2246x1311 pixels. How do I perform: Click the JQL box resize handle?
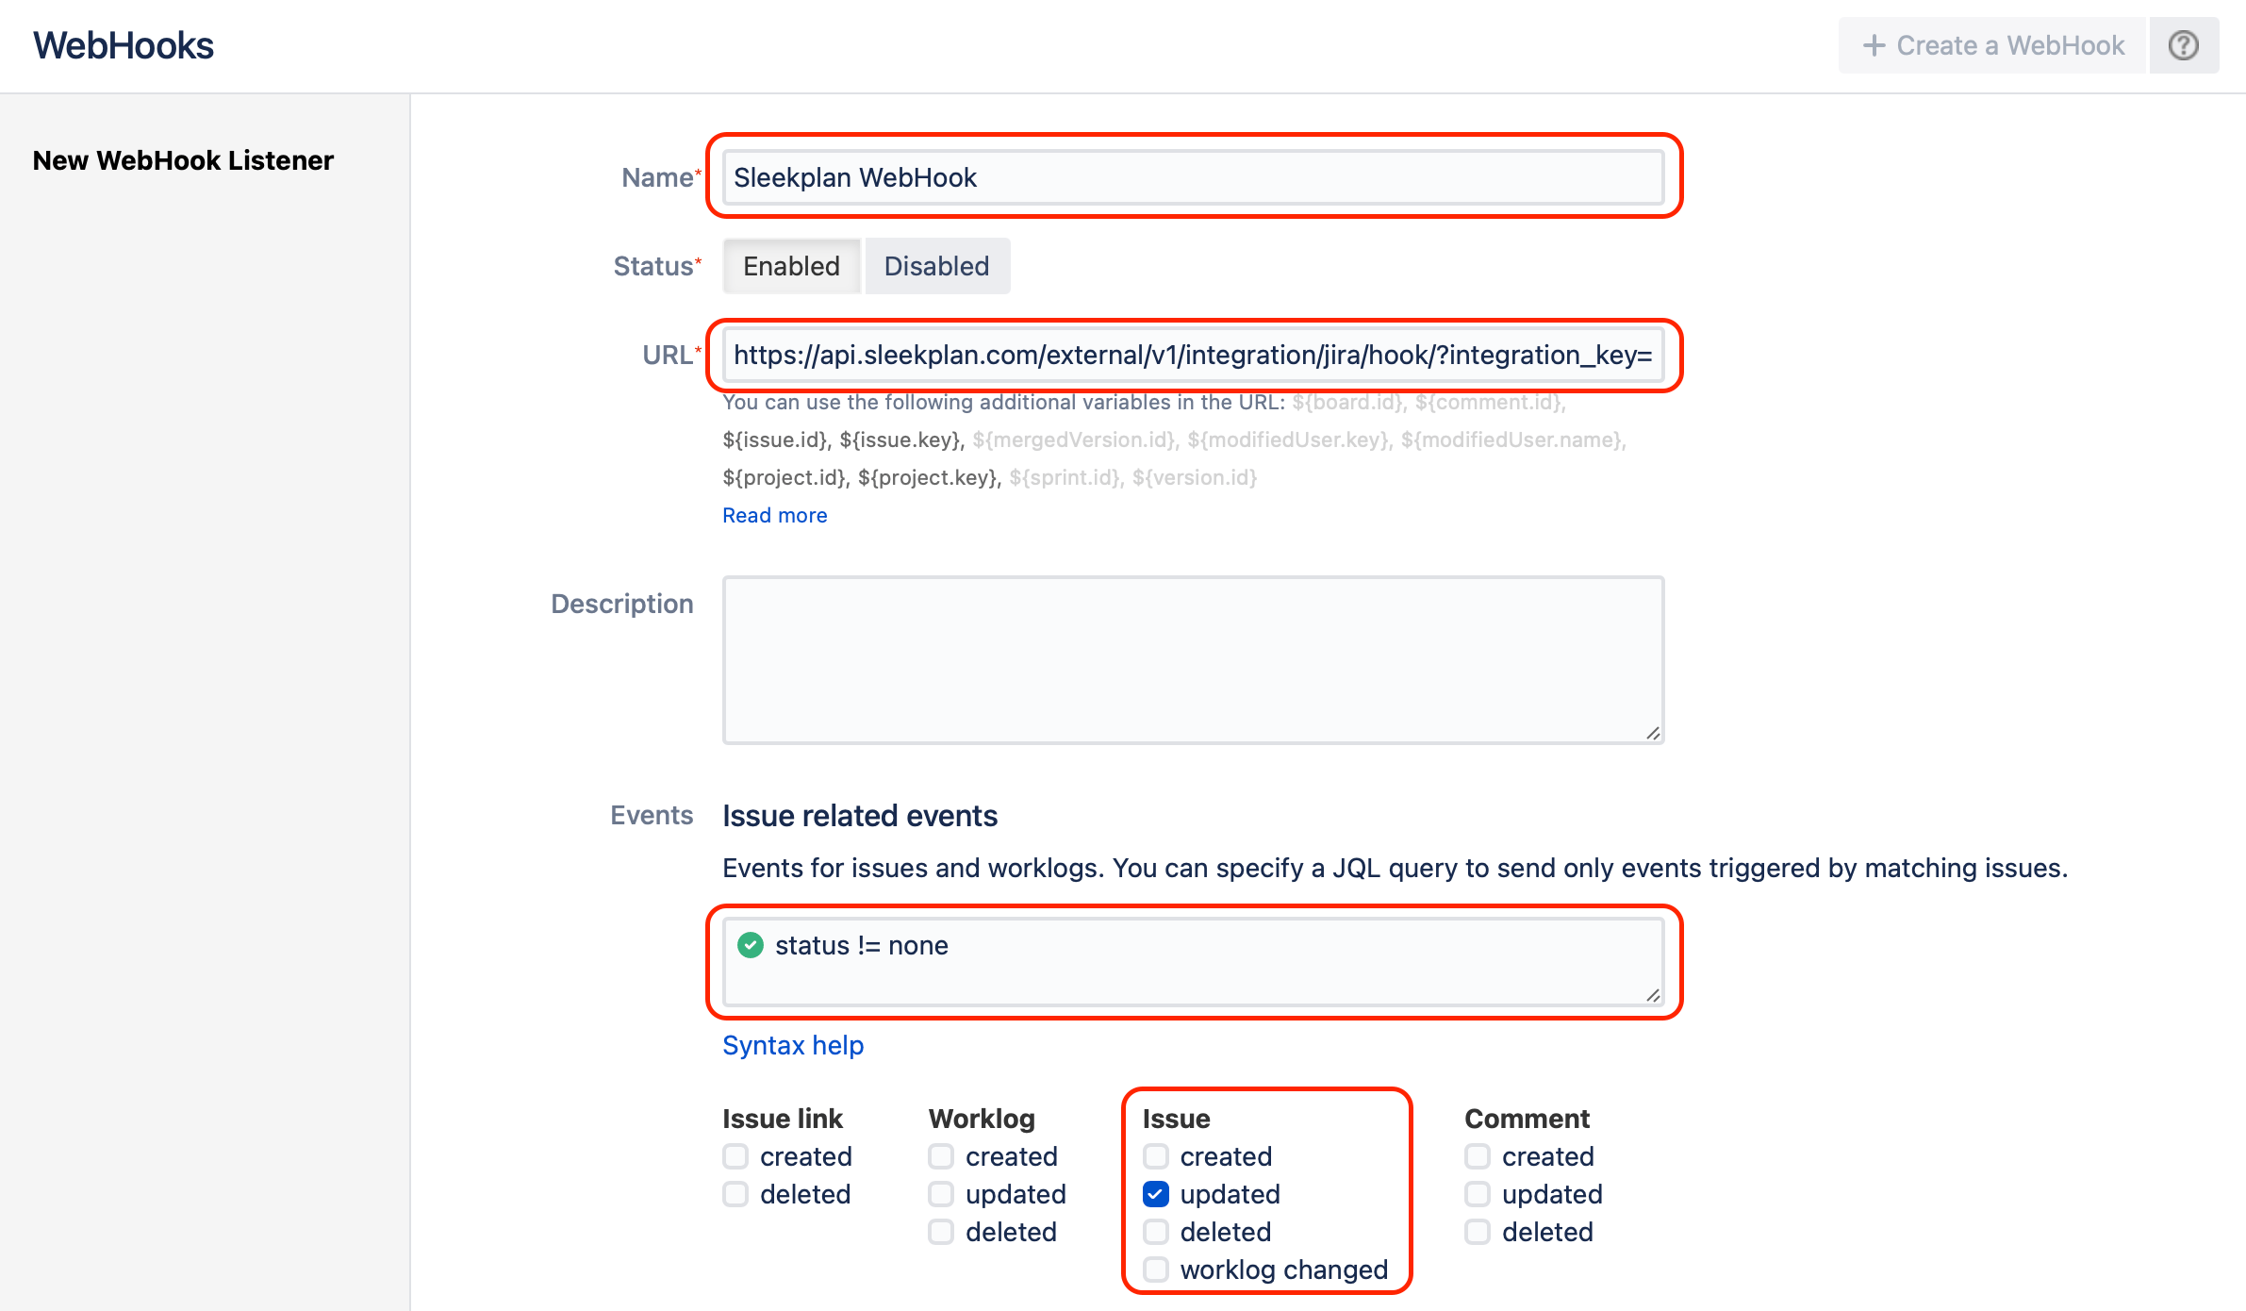point(1653,995)
